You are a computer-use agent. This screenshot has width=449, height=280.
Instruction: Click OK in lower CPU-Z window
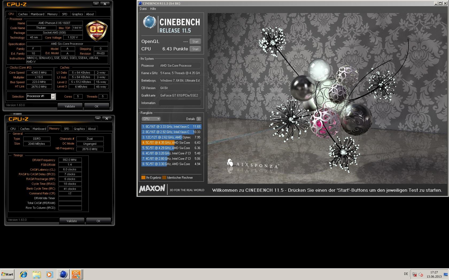pyautogui.click(x=98, y=221)
